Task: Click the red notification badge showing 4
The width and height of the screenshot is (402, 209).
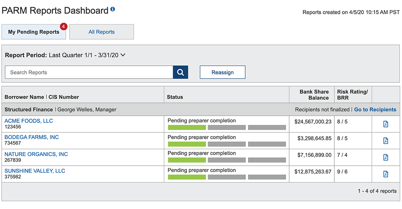Action: click(x=63, y=26)
